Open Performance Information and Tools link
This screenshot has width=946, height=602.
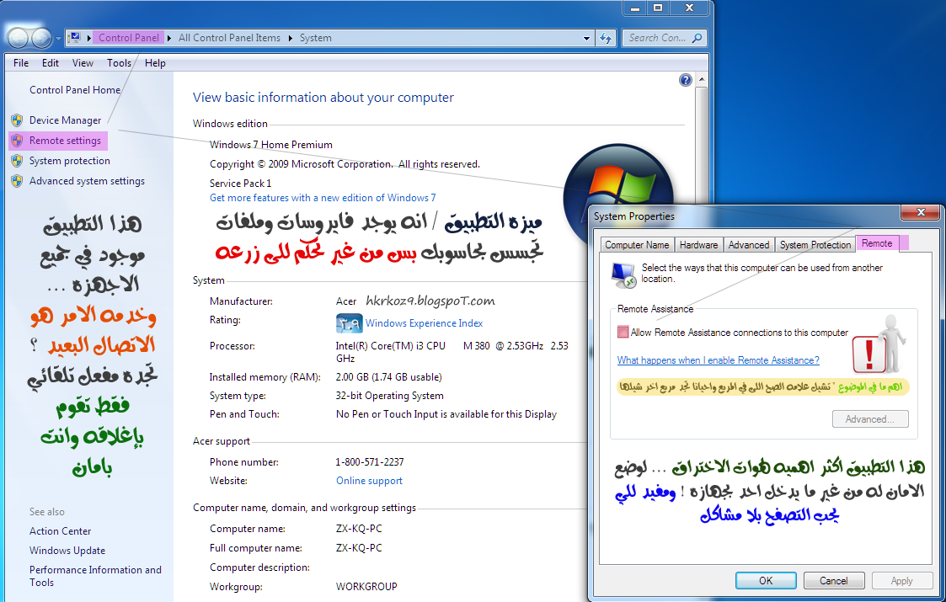[x=95, y=576]
